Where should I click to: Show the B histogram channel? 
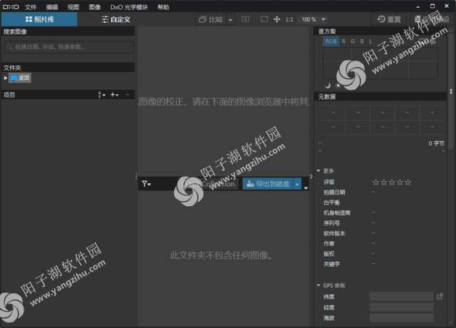pos(362,41)
